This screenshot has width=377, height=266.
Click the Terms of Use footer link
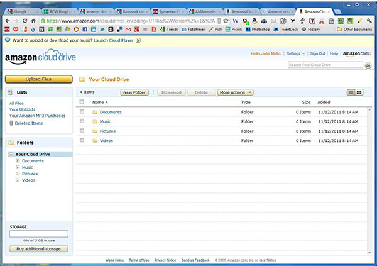pos(139,260)
